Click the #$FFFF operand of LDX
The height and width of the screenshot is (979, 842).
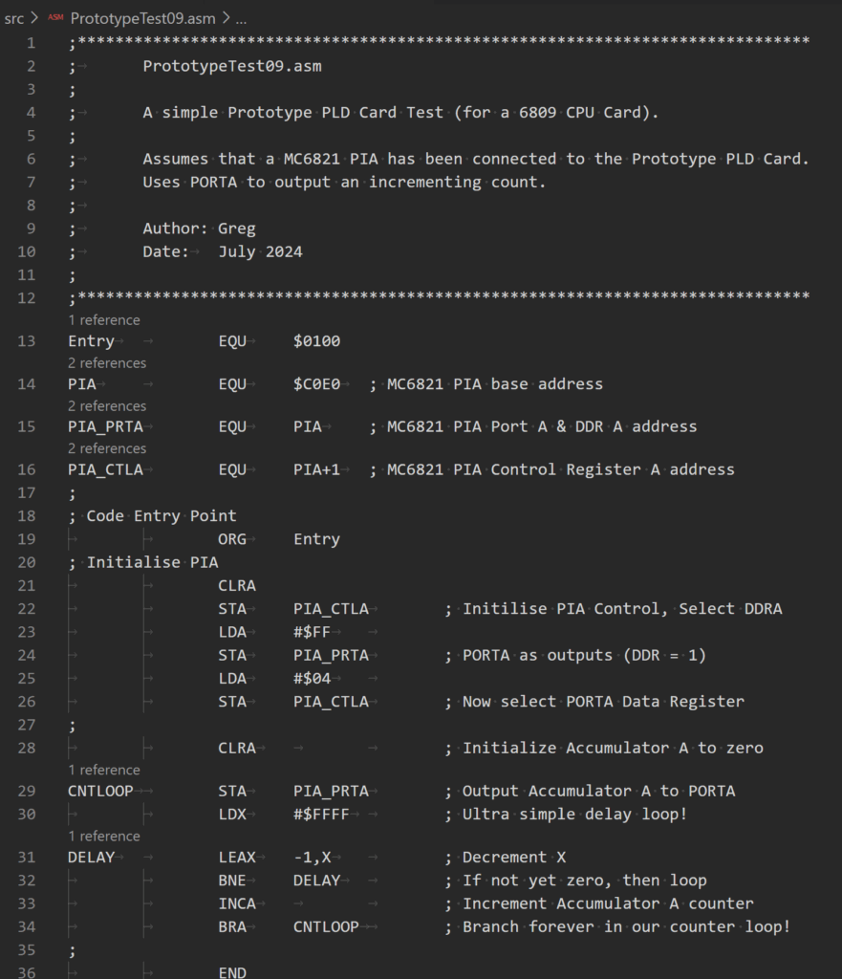pos(321,815)
